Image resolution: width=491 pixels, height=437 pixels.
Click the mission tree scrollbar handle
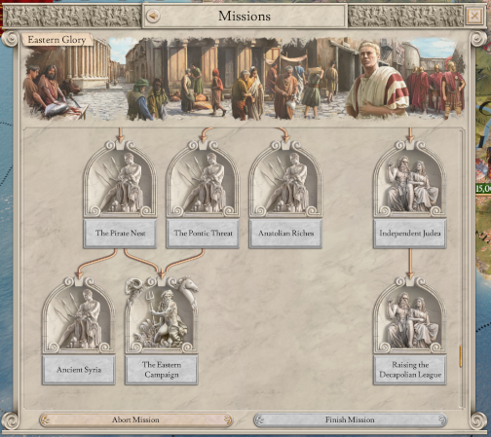coord(461,356)
